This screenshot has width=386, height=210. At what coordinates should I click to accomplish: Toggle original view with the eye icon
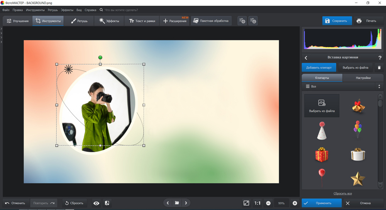coord(96,203)
